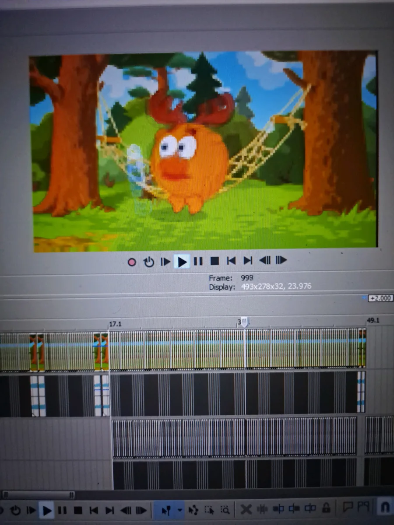Click the 'Display: 493x278x32, 23.976' text
Screen dimensions: 394x525
click(x=260, y=287)
